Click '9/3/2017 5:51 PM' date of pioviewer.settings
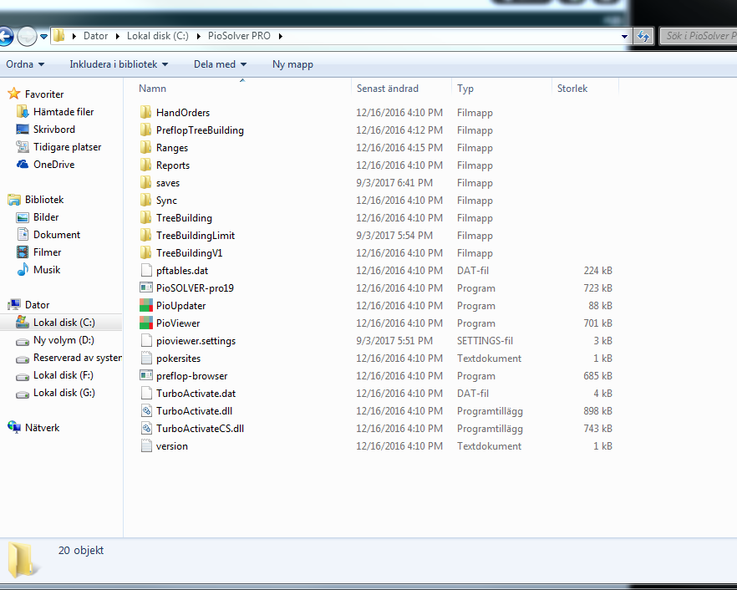This screenshot has height=590, width=737. coord(394,340)
